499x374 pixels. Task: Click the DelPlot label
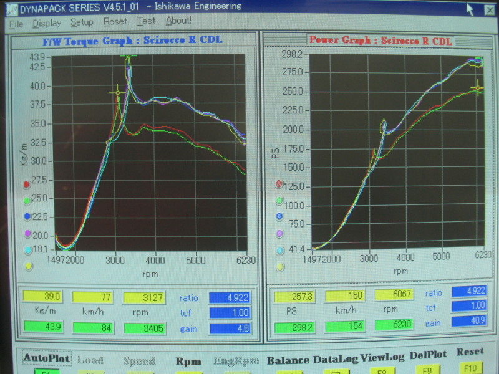coord(428,355)
